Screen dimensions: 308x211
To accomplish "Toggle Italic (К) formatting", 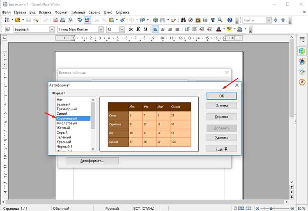I will (138, 29).
